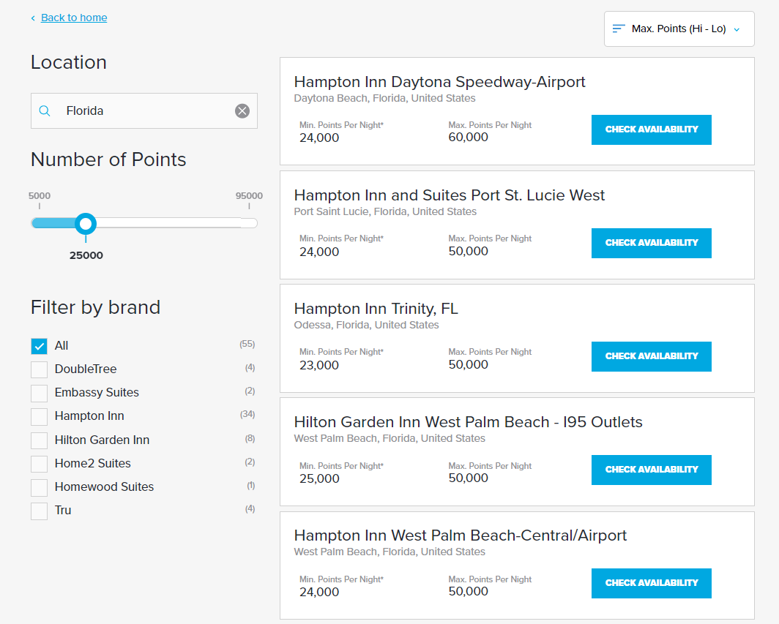Clear the Florida search using the X icon
Viewport: 779px width, 624px height.
click(242, 110)
